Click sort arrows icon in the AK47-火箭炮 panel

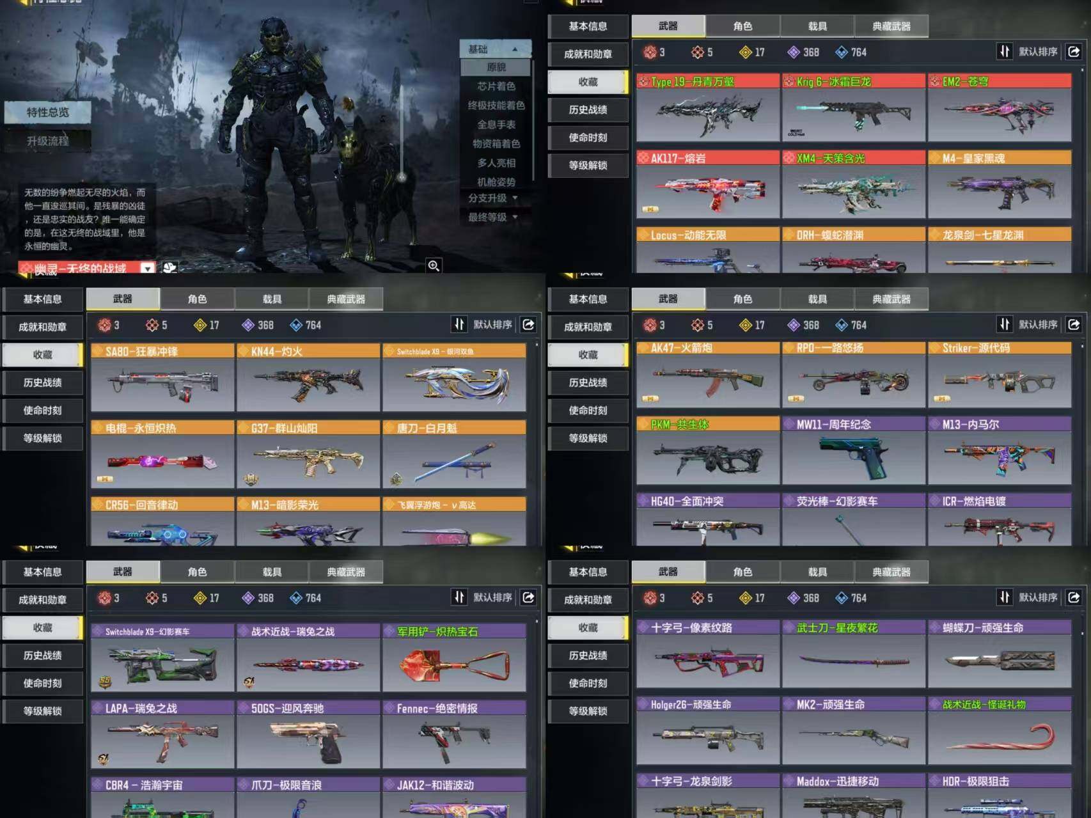(x=1005, y=325)
